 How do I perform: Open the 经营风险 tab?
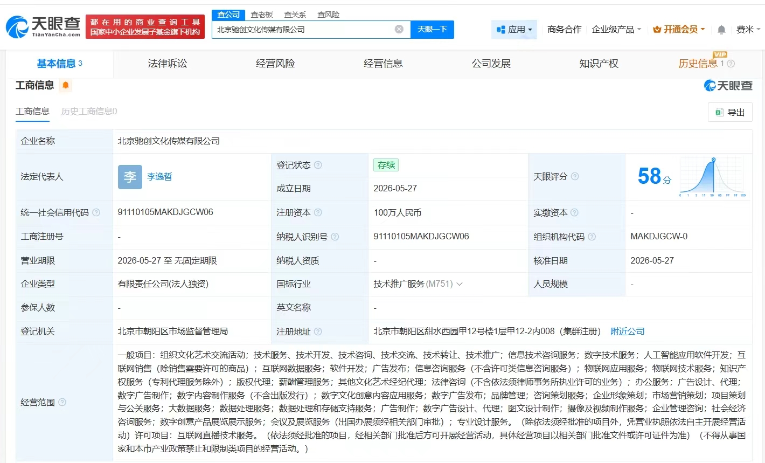click(x=275, y=64)
